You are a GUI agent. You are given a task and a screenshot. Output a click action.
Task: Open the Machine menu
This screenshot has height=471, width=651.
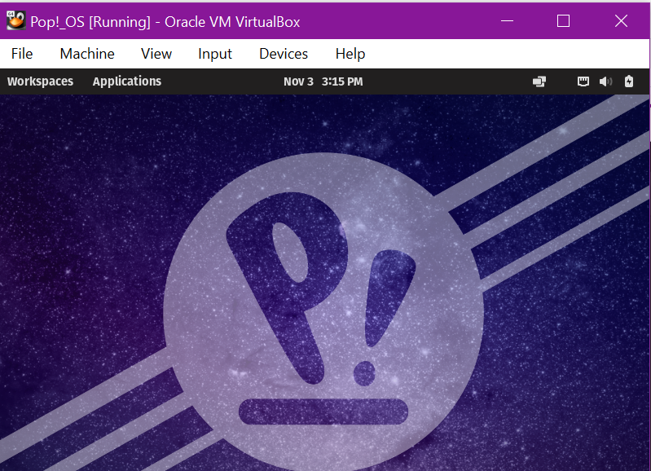[x=87, y=54]
